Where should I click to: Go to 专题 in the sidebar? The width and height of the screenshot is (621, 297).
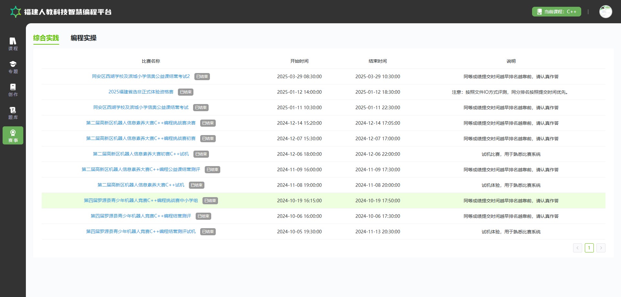click(x=13, y=67)
